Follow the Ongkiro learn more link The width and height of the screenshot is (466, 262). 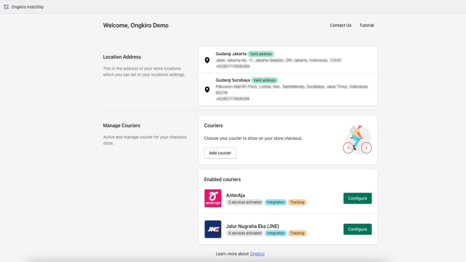[x=257, y=254]
